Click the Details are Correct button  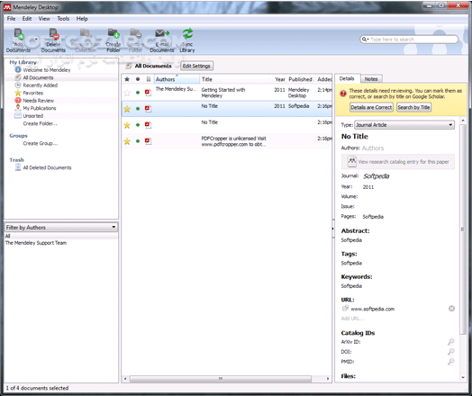[x=371, y=107]
